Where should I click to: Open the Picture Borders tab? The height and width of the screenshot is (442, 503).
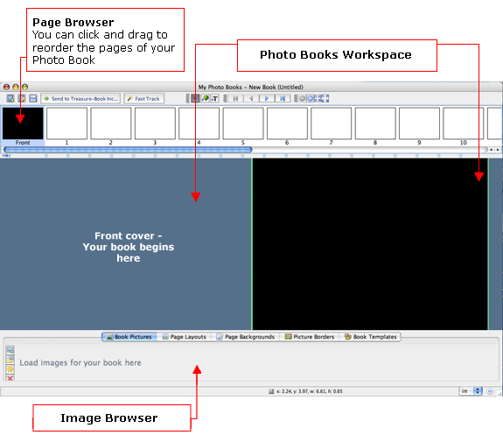[x=310, y=337]
